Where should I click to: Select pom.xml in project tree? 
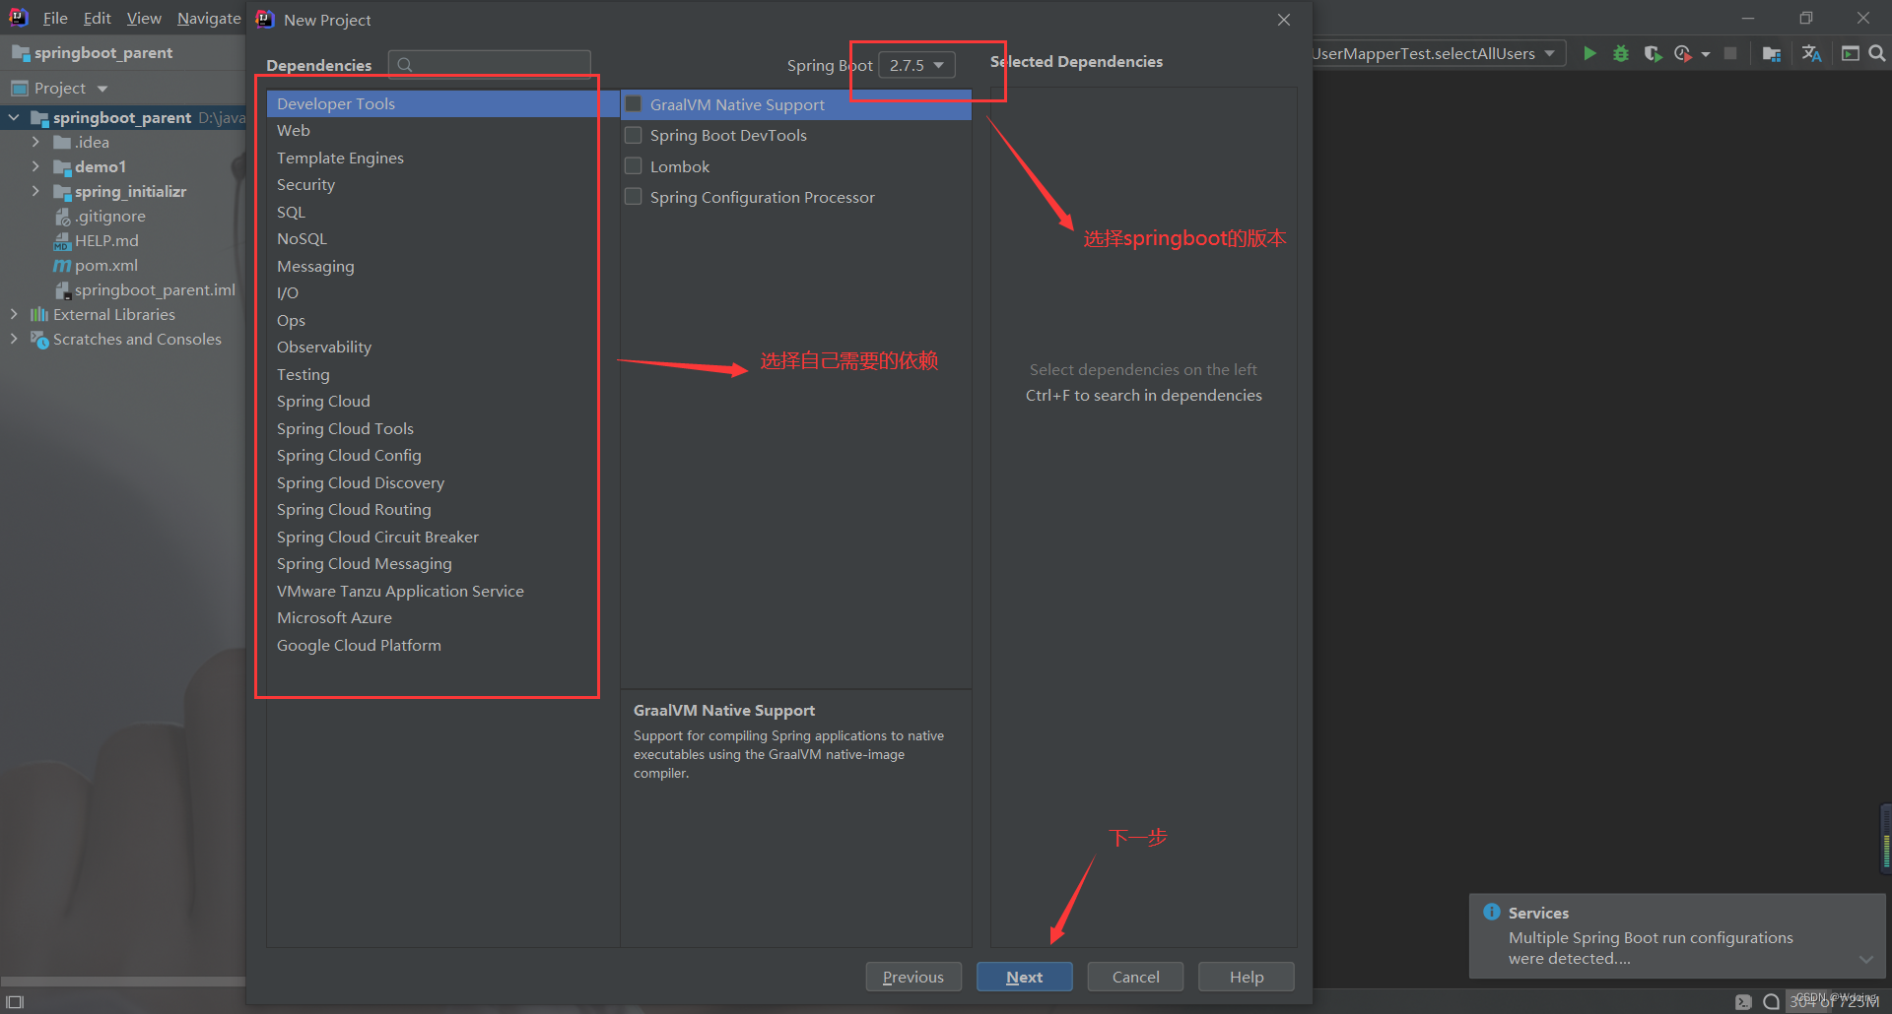pyautogui.click(x=106, y=266)
